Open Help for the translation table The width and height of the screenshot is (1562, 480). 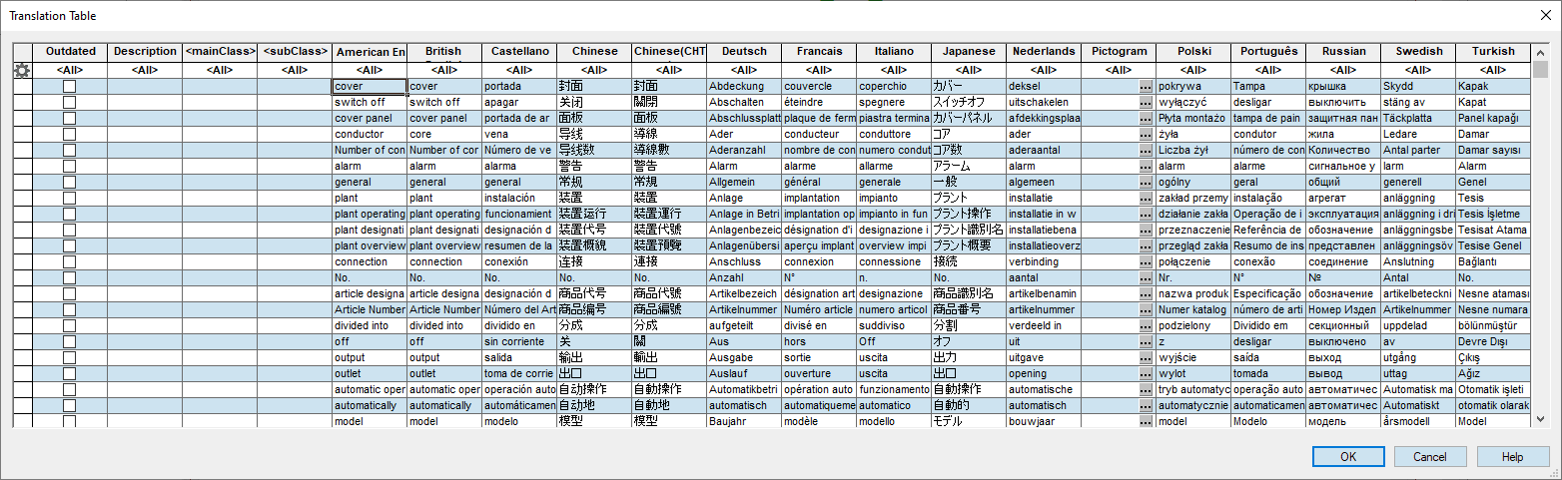tap(1512, 456)
